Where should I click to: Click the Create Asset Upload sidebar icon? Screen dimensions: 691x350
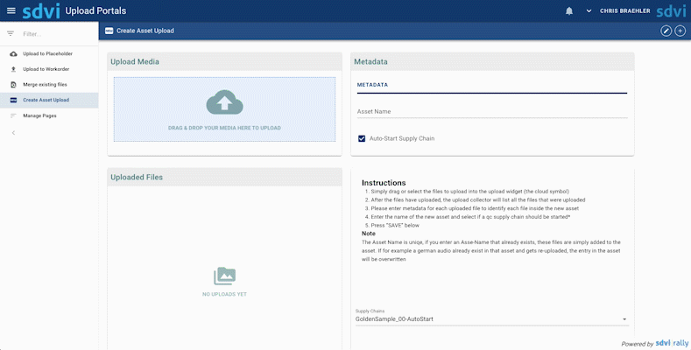click(x=13, y=100)
